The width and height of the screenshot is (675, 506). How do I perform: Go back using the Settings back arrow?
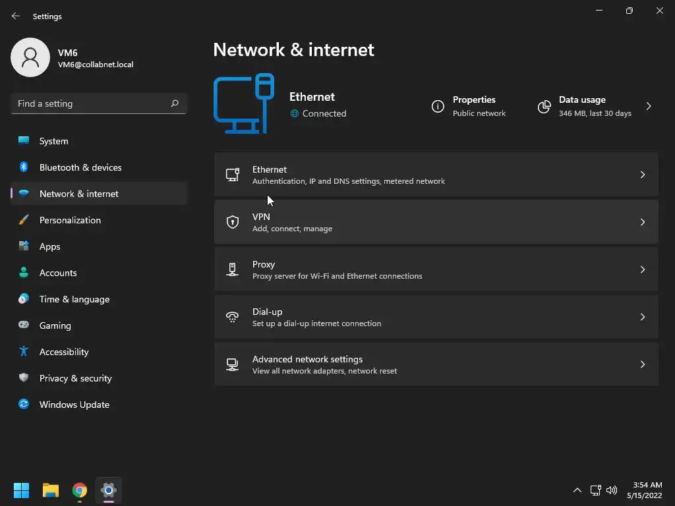tap(16, 16)
